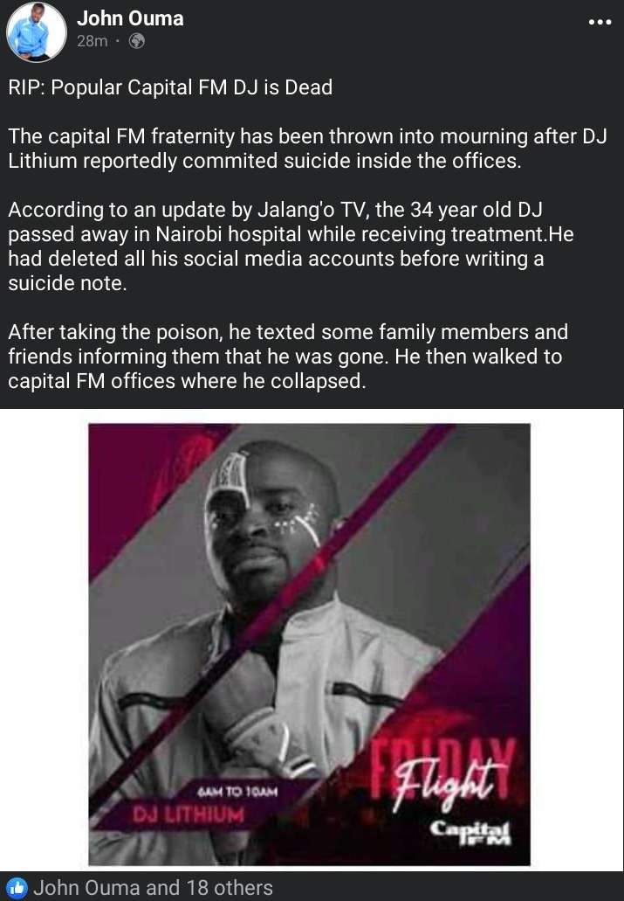Image resolution: width=624 pixels, height=901 pixels.
Task: Click the Capital FM logo in the poster
Action: [470, 833]
